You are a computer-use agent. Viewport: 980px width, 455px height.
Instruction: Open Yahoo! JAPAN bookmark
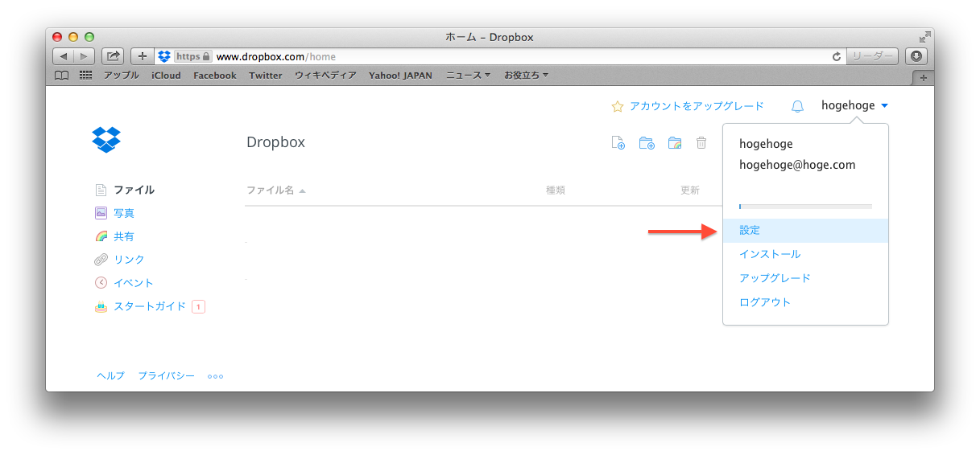[400, 76]
